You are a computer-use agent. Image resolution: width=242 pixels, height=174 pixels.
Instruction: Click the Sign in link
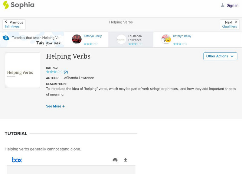pos(232,5)
